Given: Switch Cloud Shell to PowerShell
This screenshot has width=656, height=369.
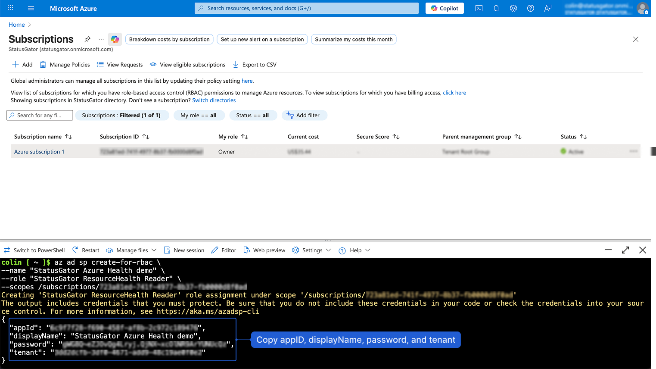Looking at the screenshot, I should pyautogui.click(x=34, y=250).
